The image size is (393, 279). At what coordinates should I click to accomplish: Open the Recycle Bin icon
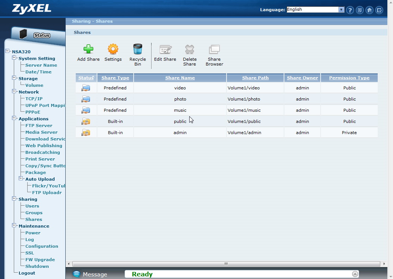coord(138,49)
